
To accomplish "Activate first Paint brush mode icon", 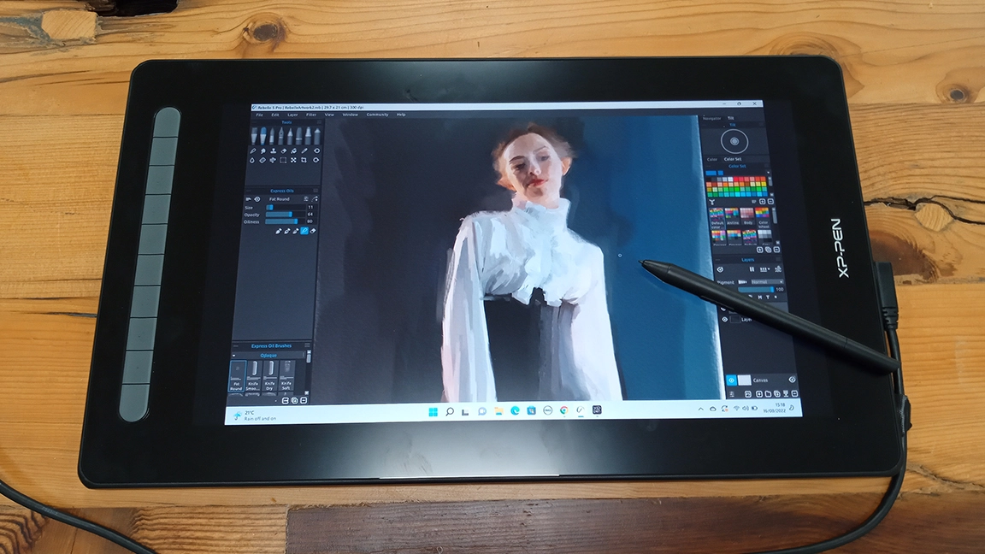I will coord(278,231).
